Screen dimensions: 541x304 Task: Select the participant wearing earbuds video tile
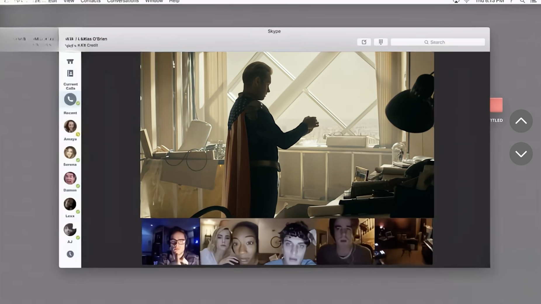pyautogui.click(x=346, y=241)
